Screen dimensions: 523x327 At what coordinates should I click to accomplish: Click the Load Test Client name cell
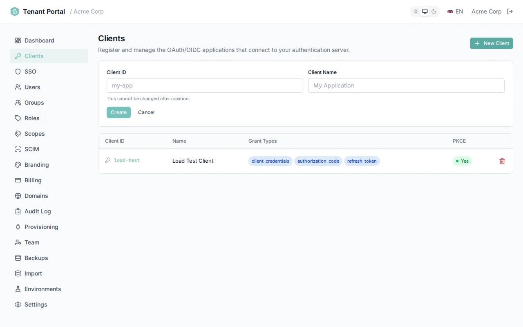click(x=193, y=161)
